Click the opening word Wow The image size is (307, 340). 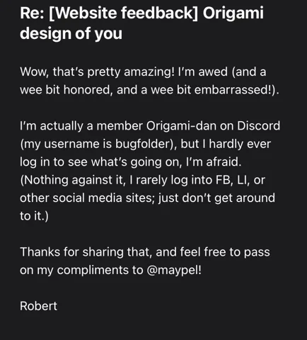tap(34, 72)
